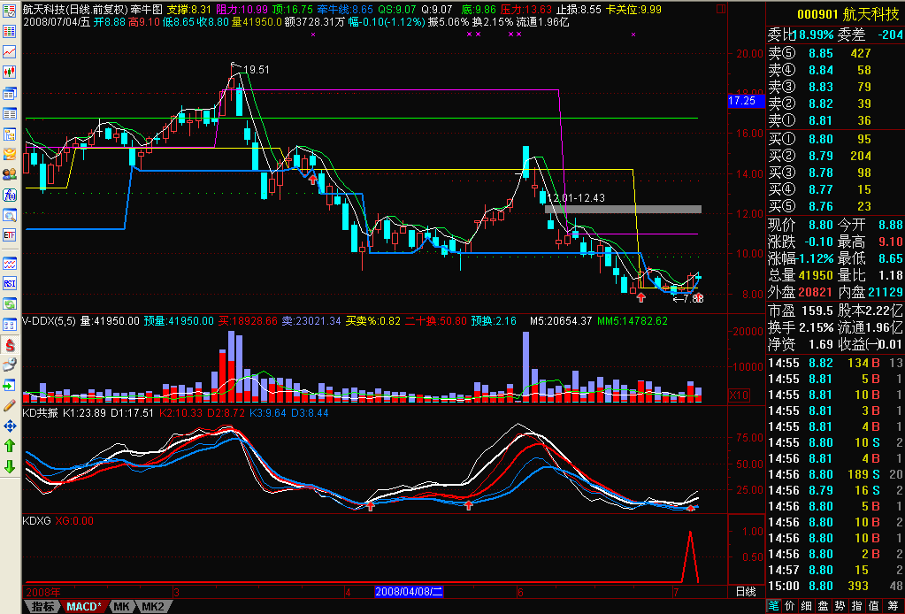Click the green up arrow icon
905x614 pixels.
9,446
